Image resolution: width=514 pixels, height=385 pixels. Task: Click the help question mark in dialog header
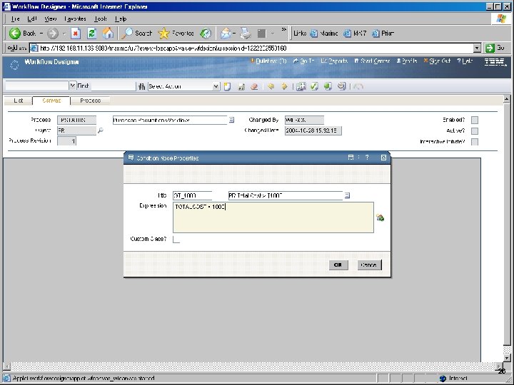pos(367,158)
